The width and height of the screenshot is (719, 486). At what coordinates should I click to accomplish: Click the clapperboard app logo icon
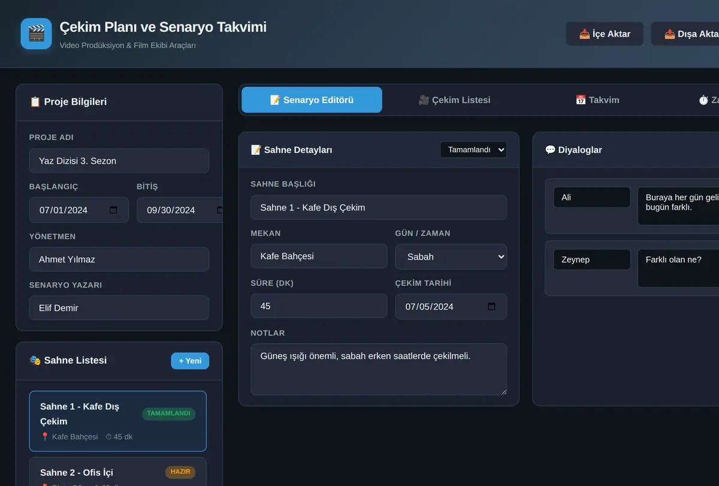36,34
